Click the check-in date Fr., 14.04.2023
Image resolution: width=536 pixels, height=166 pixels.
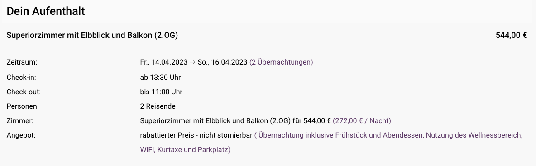[x=164, y=62]
